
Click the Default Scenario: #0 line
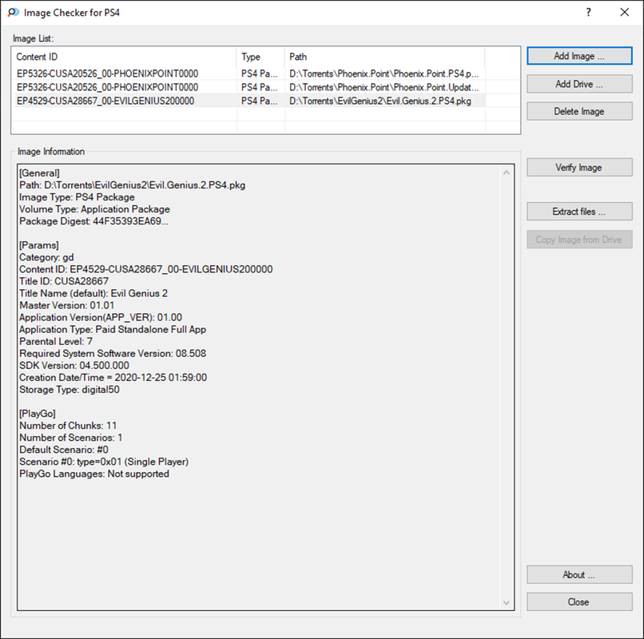tap(64, 450)
